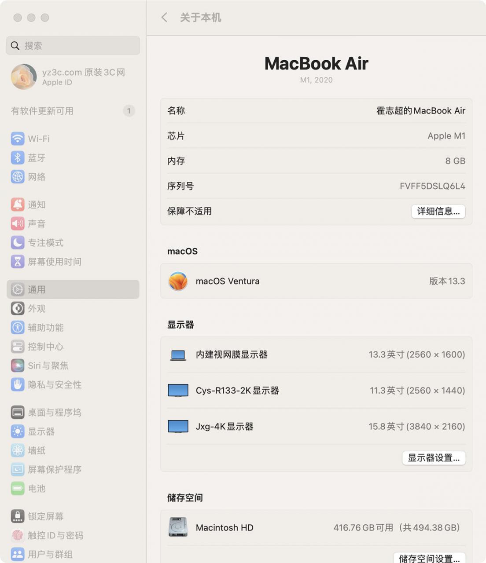The height and width of the screenshot is (563, 486).
Task: Click the Notifications (通知) bell icon
Action: click(18, 204)
